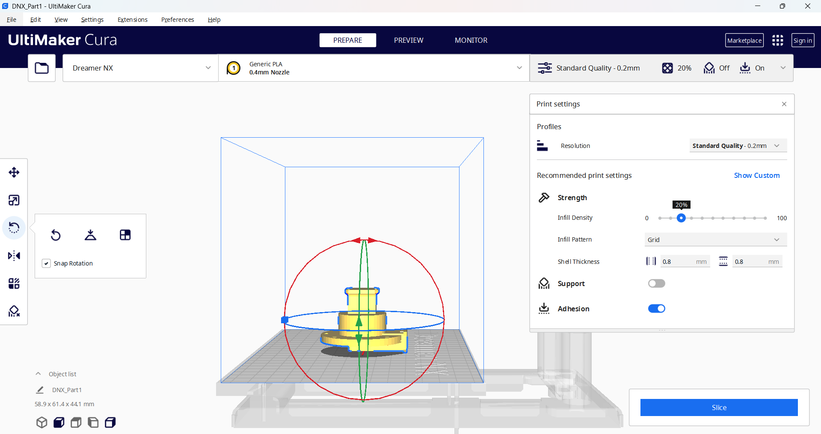Click the pencil rename icon beside DNX_Part1
Image resolution: width=821 pixels, height=434 pixels.
pos(40,390)
